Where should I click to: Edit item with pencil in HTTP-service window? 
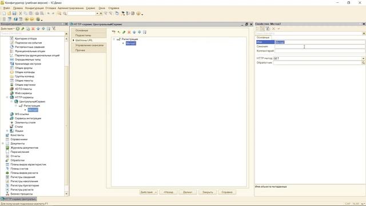click(x=124, y=32)
